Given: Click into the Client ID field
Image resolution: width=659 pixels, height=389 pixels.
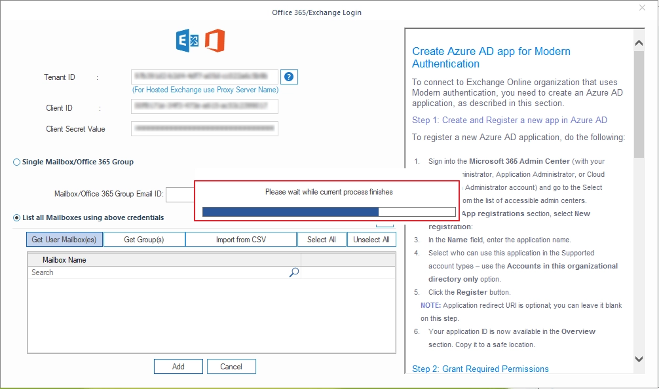Looking at the screenshot, I should click(204, 106).
